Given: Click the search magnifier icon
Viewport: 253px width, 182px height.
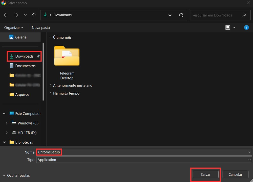Looking at the screenshot, I should 244,15.
